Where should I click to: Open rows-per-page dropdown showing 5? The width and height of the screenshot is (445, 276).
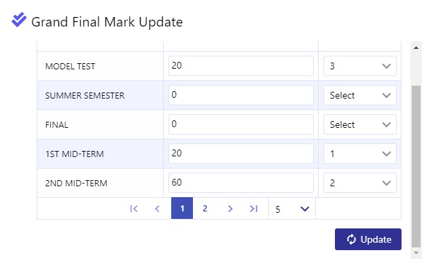pos(292,209)
